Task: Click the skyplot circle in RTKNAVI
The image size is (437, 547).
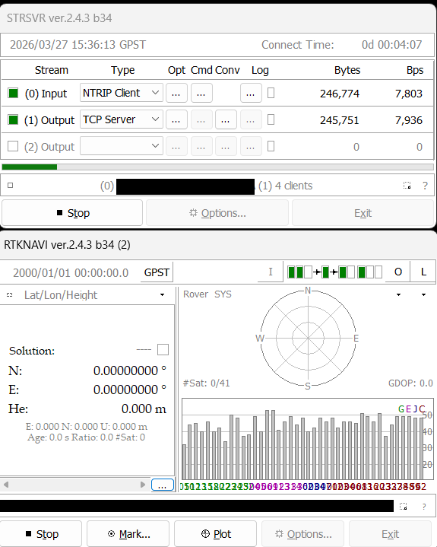Action: click(308, 338)
